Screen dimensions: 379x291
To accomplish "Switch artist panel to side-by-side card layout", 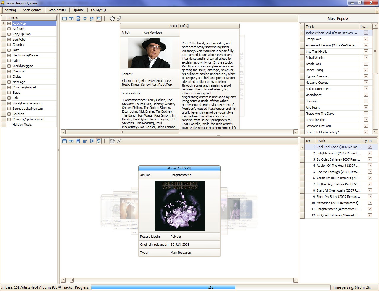I will [x=71, y=19].
